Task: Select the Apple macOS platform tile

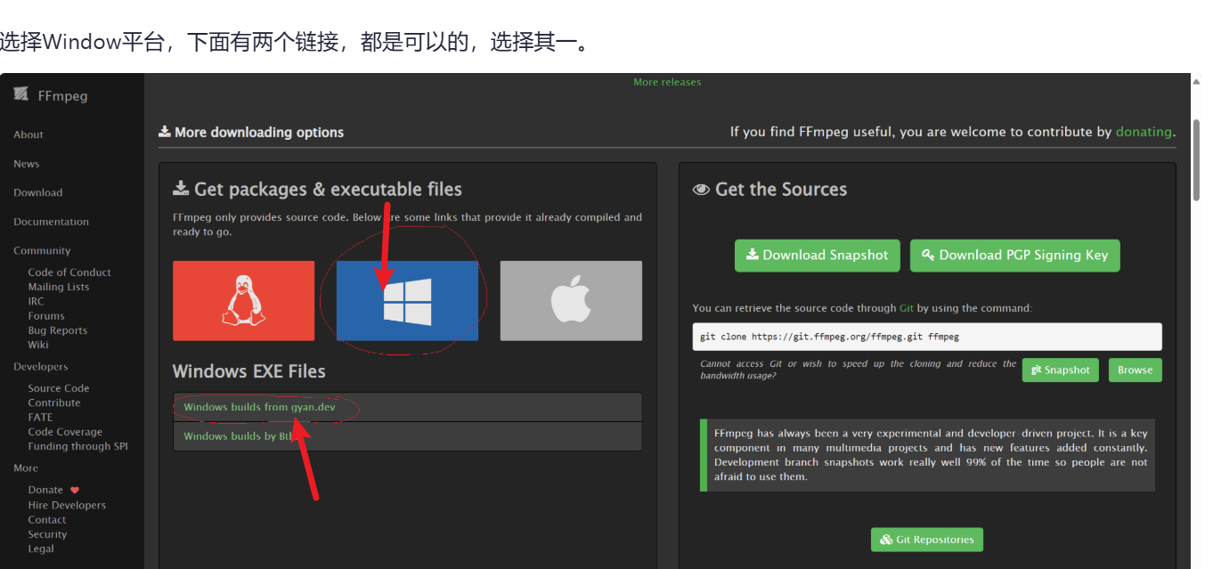Action: point(571,301)
